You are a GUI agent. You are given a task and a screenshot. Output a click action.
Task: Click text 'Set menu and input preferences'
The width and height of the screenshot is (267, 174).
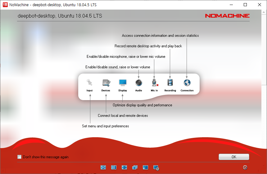106,126
